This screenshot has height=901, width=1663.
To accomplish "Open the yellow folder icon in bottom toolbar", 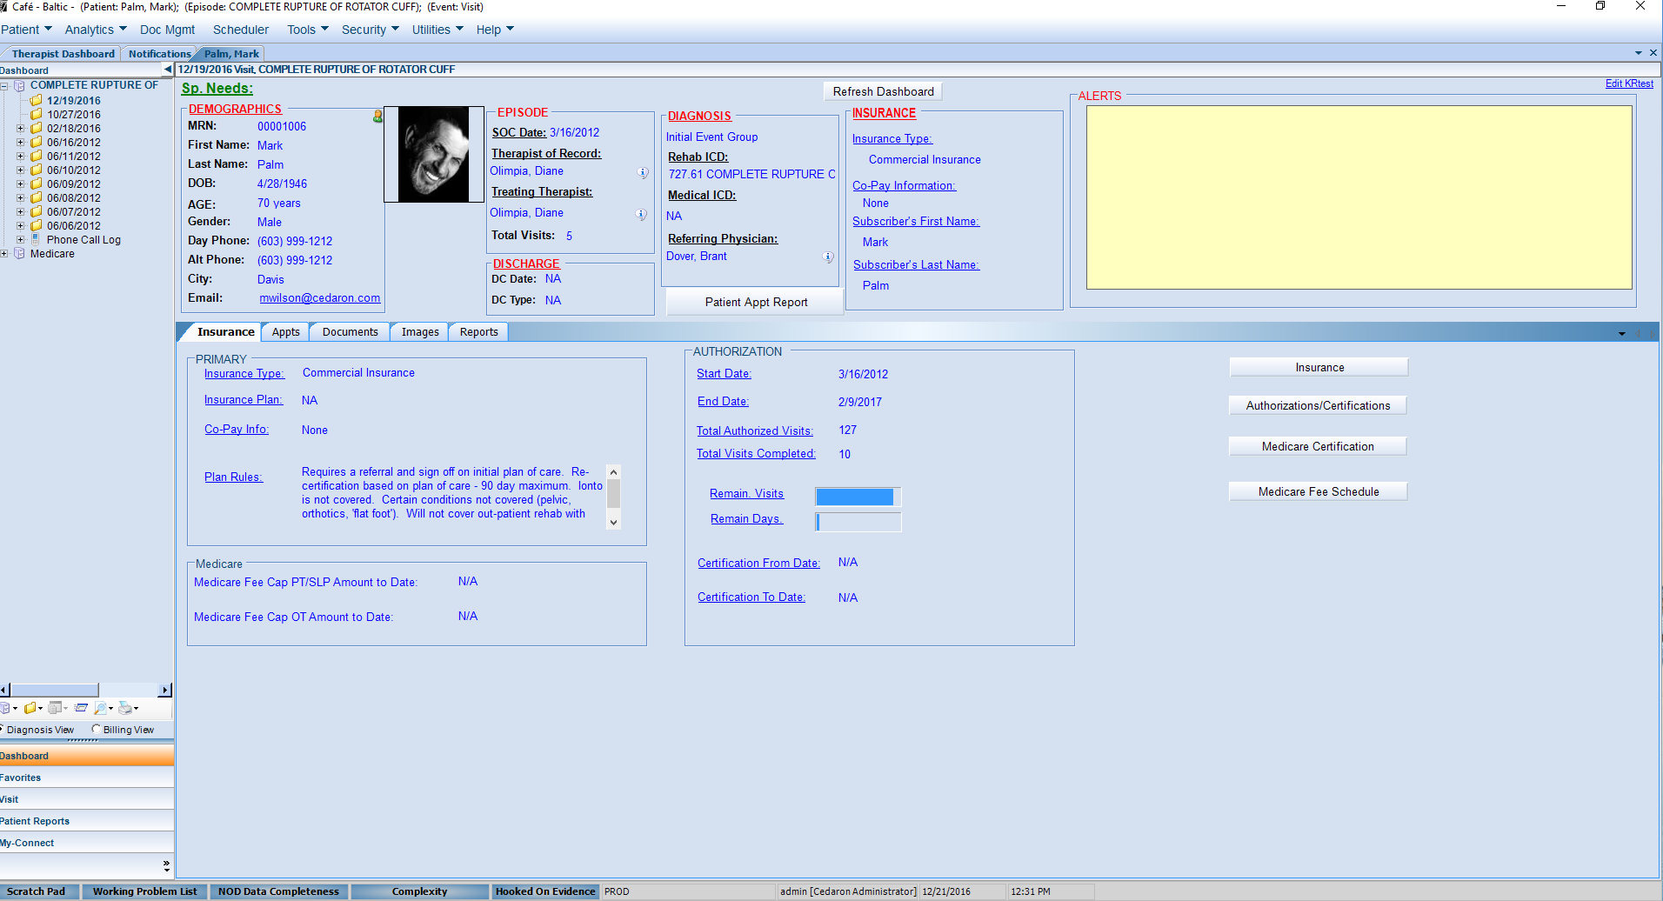I will 30,709.
